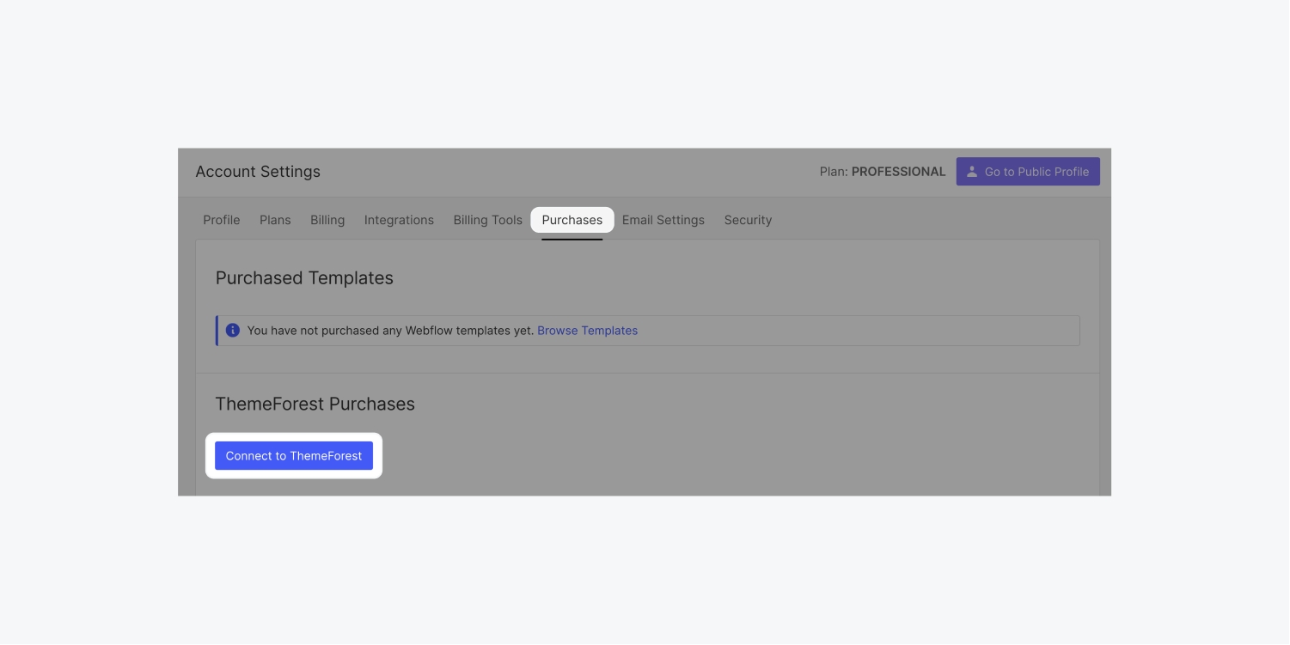
Task: Click the 'You have not purchased' notice text
Action: (x=390, y=331)
